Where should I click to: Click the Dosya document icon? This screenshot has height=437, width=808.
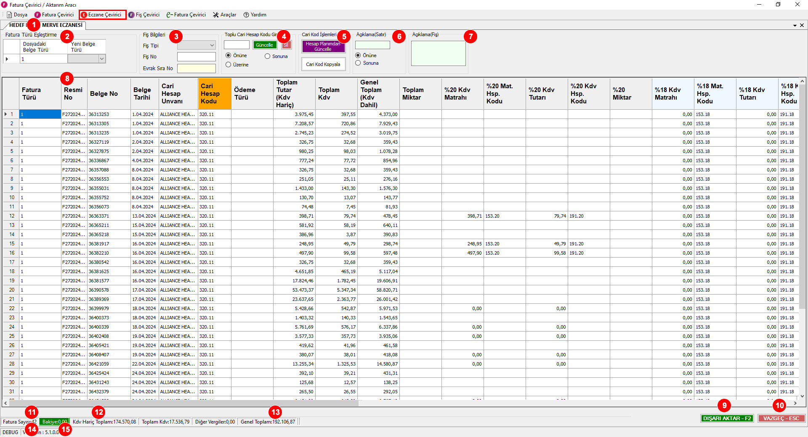(x=9, y=15)
